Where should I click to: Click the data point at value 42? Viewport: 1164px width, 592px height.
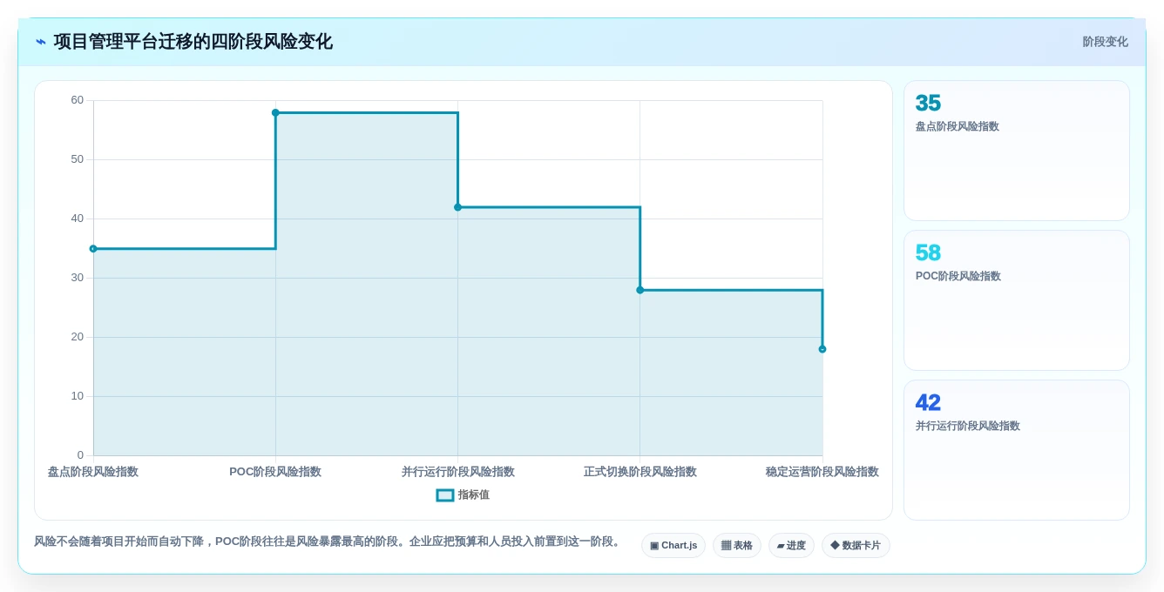coord(457,207)
